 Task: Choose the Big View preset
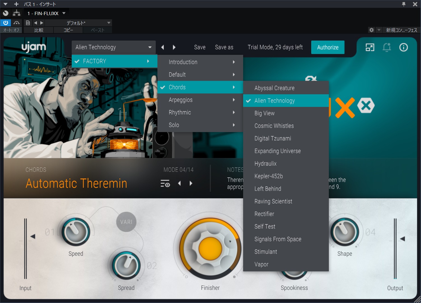[286, 113]
